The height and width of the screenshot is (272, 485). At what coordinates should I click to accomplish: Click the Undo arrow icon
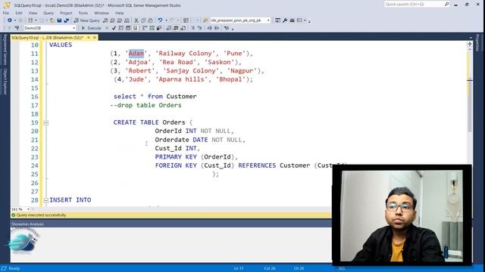click(160, 20)
